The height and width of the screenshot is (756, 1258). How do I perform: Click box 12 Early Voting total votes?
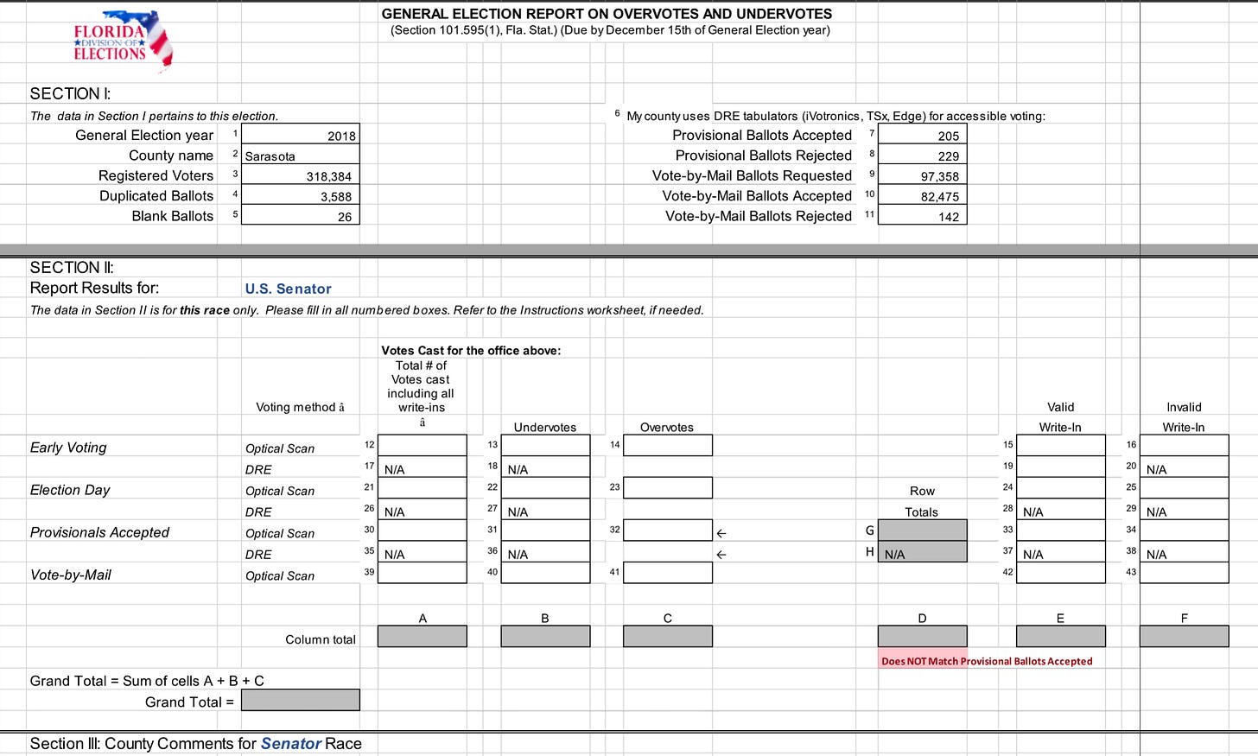click(423, 445)
